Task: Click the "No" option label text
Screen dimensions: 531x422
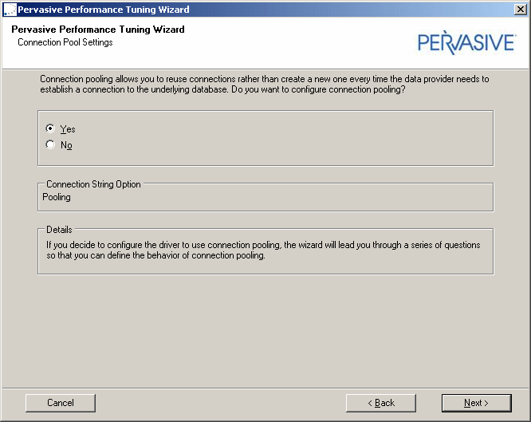Action: pos(66,146)
